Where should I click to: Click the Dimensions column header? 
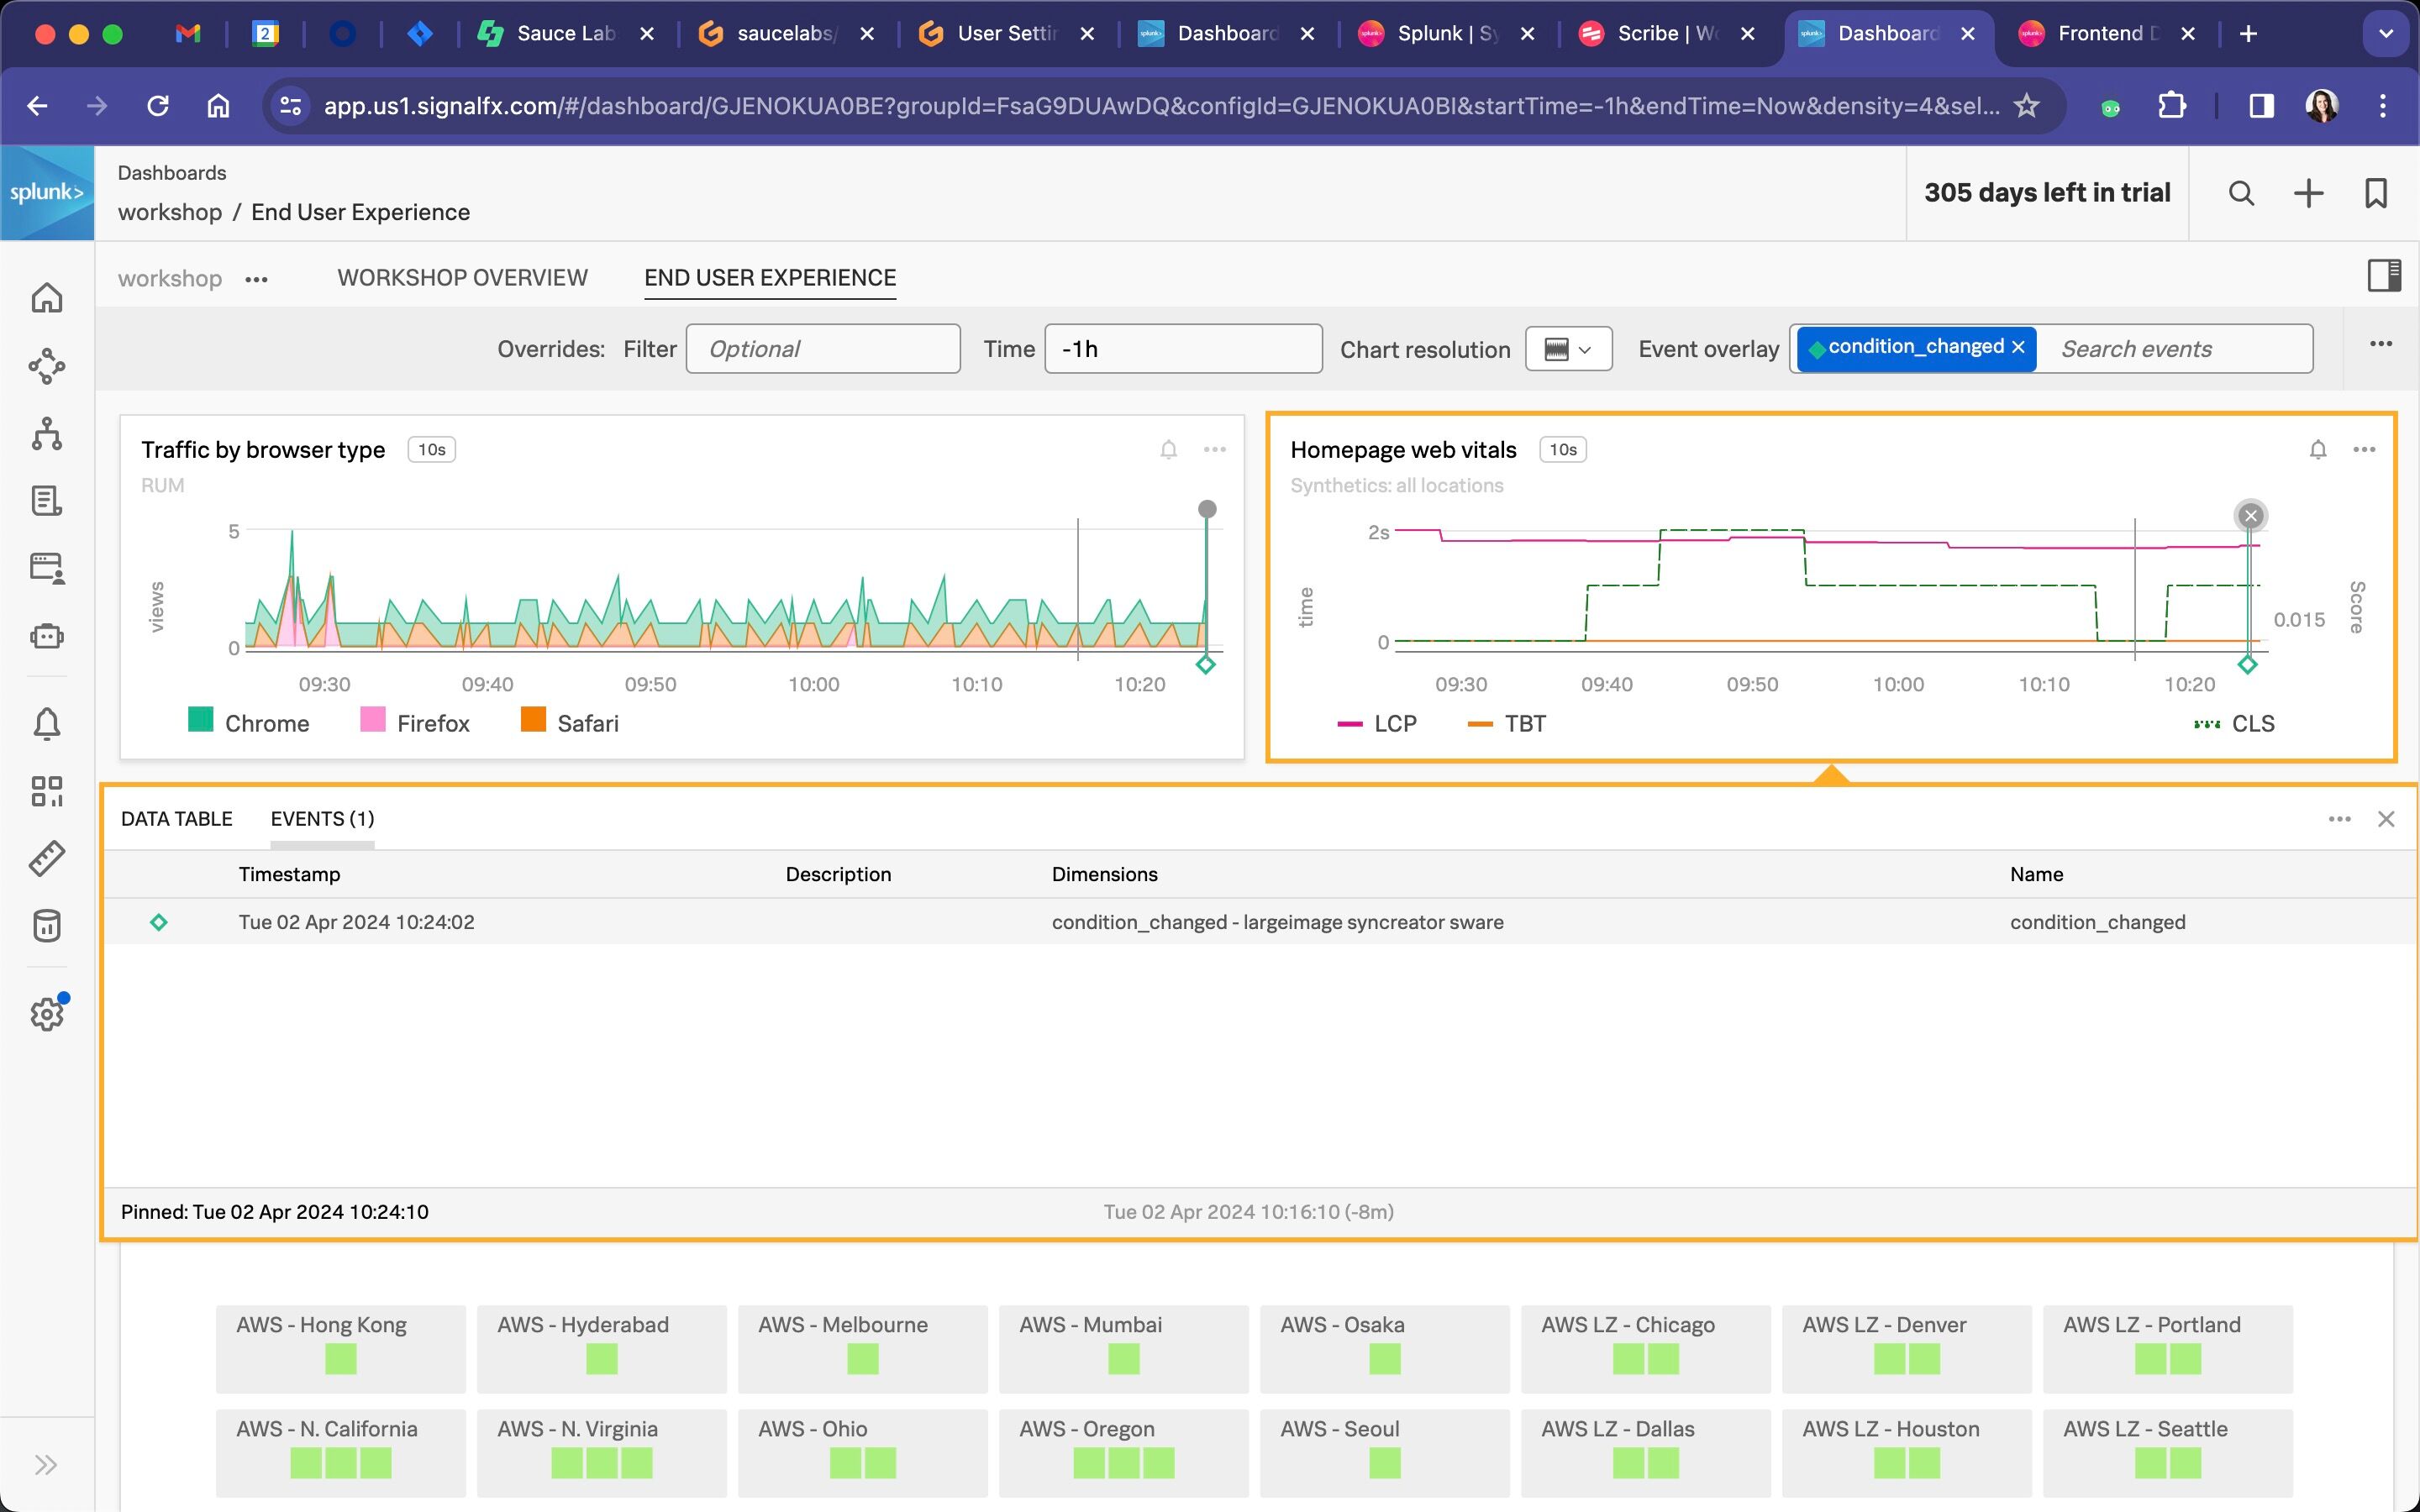pyautogui.click(x=1104, y=874)
